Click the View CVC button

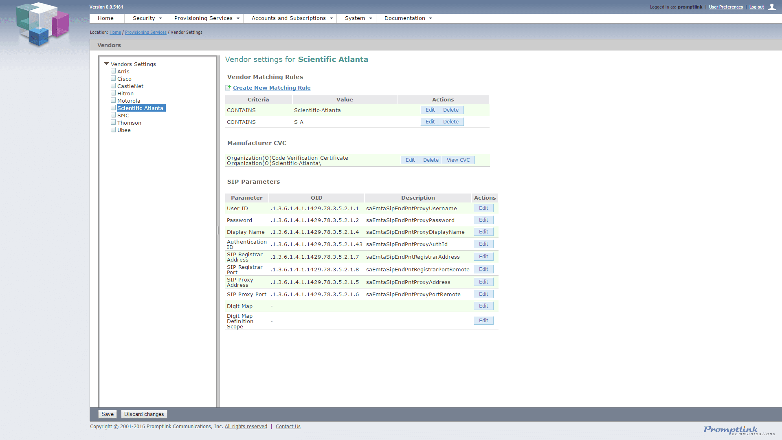(458, 160)
